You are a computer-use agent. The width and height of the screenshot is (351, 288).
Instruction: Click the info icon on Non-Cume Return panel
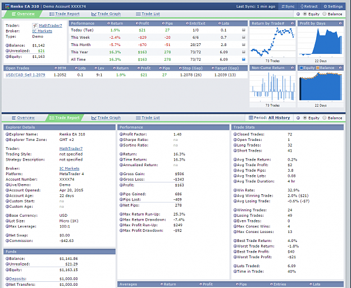click(293, 68)
